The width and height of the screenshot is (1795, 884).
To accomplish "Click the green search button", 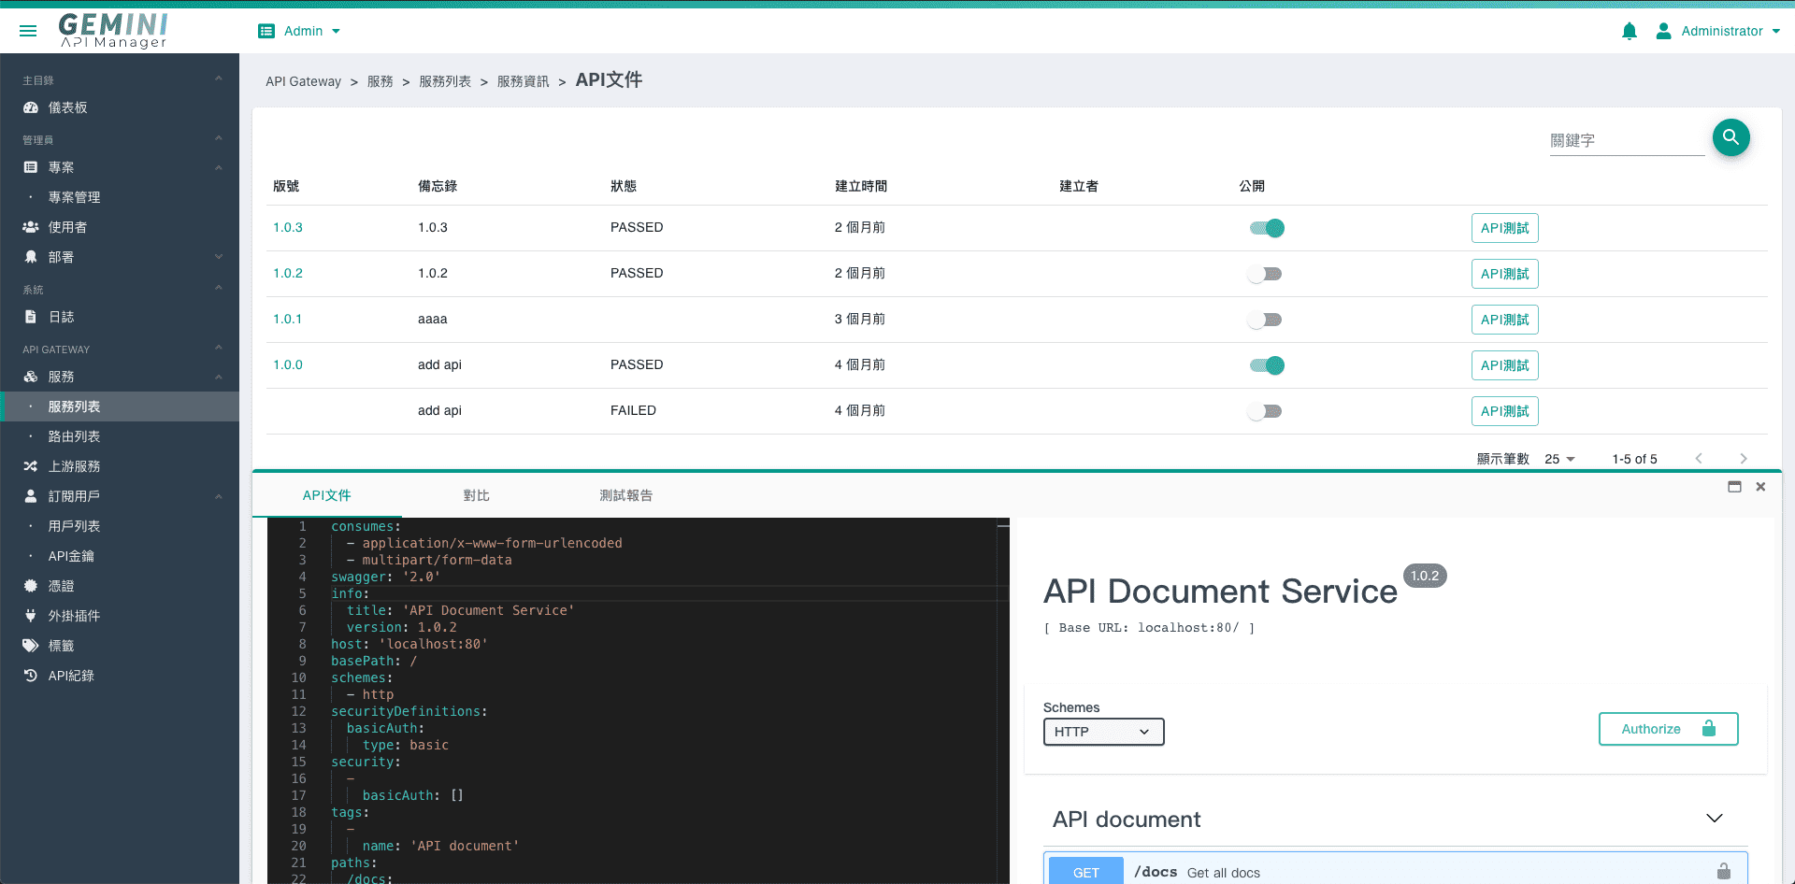I will (x=1731, y=137).
